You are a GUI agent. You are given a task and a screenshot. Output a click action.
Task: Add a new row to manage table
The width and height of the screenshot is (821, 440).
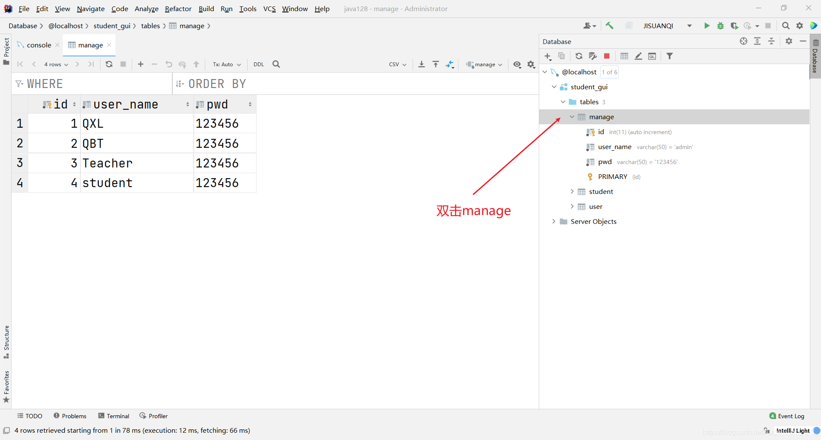(141, 64)
